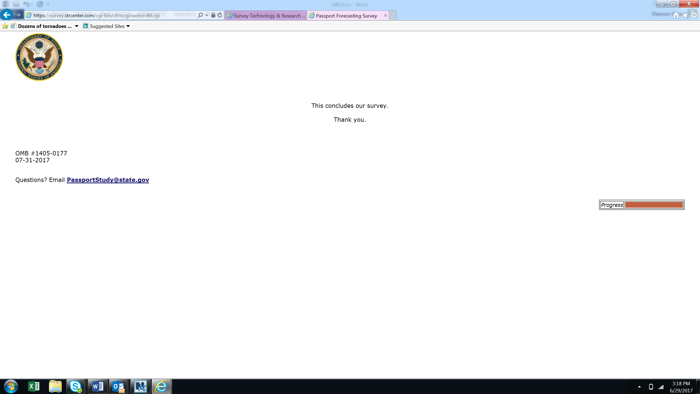
Task: Open Favorites star icon at top right
Action: (685, 15)
